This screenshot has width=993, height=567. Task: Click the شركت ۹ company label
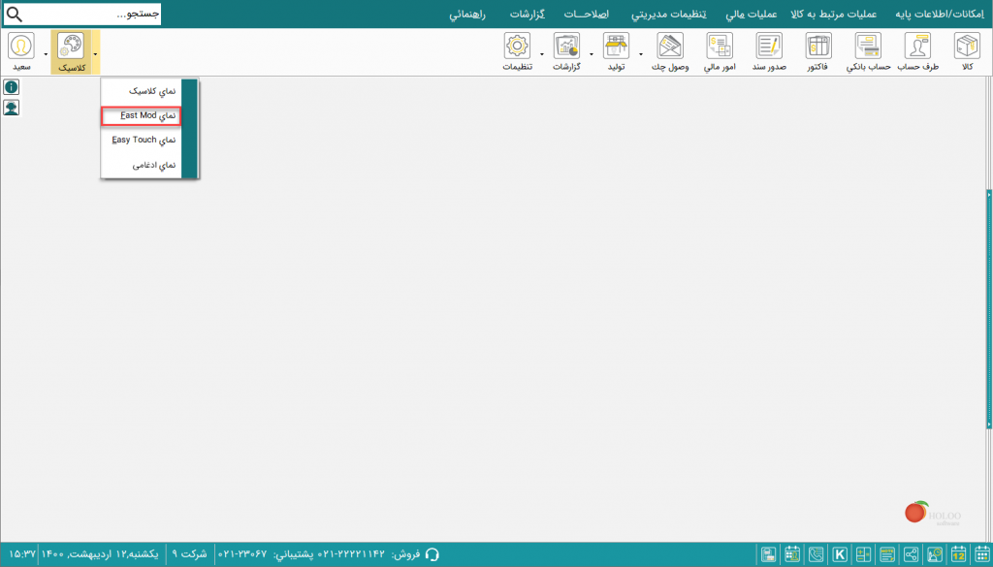click(x=189, y=553)
